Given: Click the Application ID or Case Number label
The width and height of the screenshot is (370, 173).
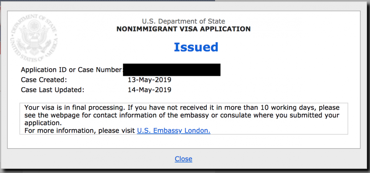Looking at the screenshot, I should (x=72, y=70).
